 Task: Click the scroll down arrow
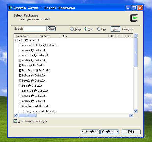pyautogui.click(x=135, y=111)
